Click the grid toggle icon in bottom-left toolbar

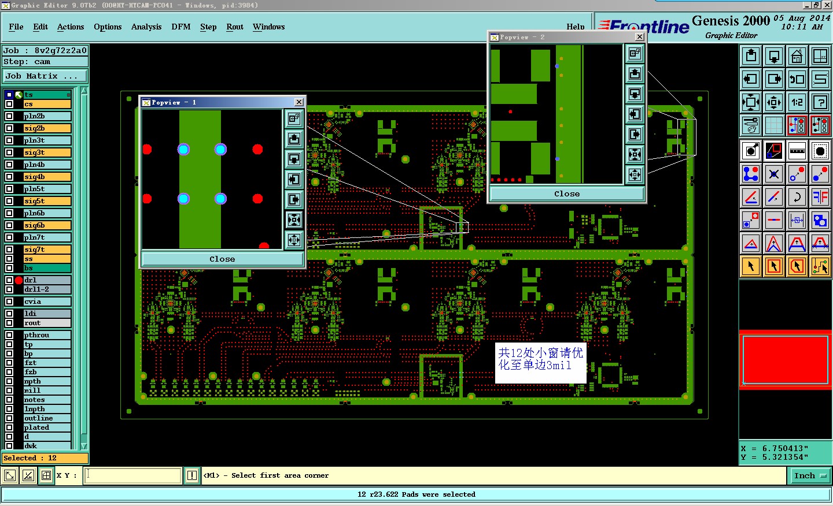coord(46,475)
